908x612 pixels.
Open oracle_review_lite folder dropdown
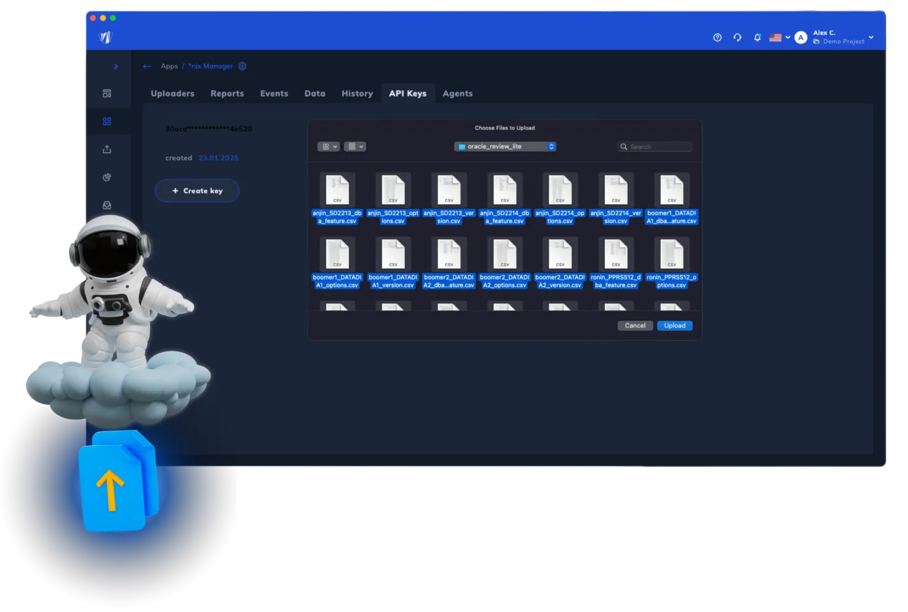pos(505,147)
